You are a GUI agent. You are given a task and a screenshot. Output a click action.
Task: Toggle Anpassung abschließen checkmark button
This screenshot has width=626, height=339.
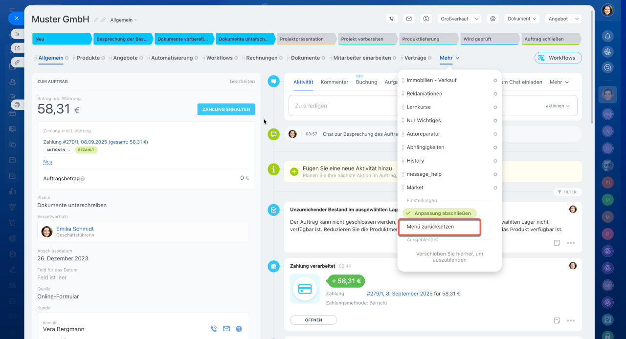[439, 213]
